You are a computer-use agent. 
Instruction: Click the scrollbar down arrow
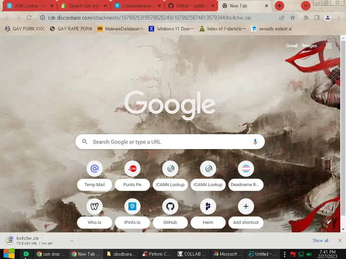coord(343,229)
